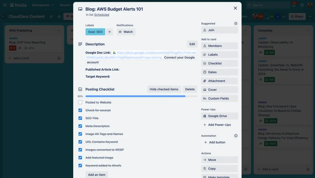Viewport: 315px width, 178px height.
Task: Click the Goal: SEO label swatch
Action: tap(95, 32)
